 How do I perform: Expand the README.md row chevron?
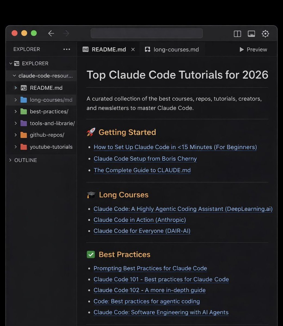coord(15,88)
